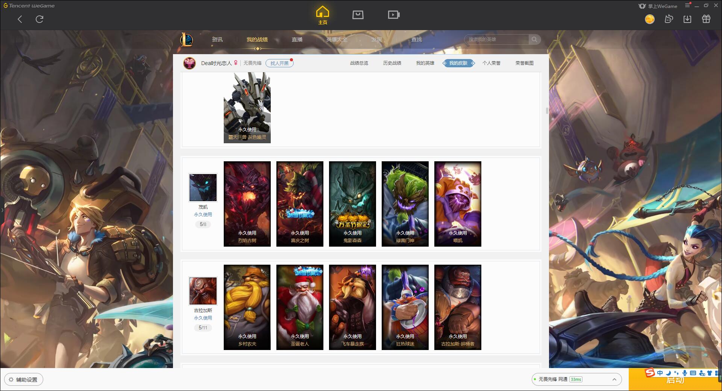Image resolution: width=722 pixels, height=391 pixels.
Task: Click the gear in 辅助设置 button
Action: tap(11, 380)
